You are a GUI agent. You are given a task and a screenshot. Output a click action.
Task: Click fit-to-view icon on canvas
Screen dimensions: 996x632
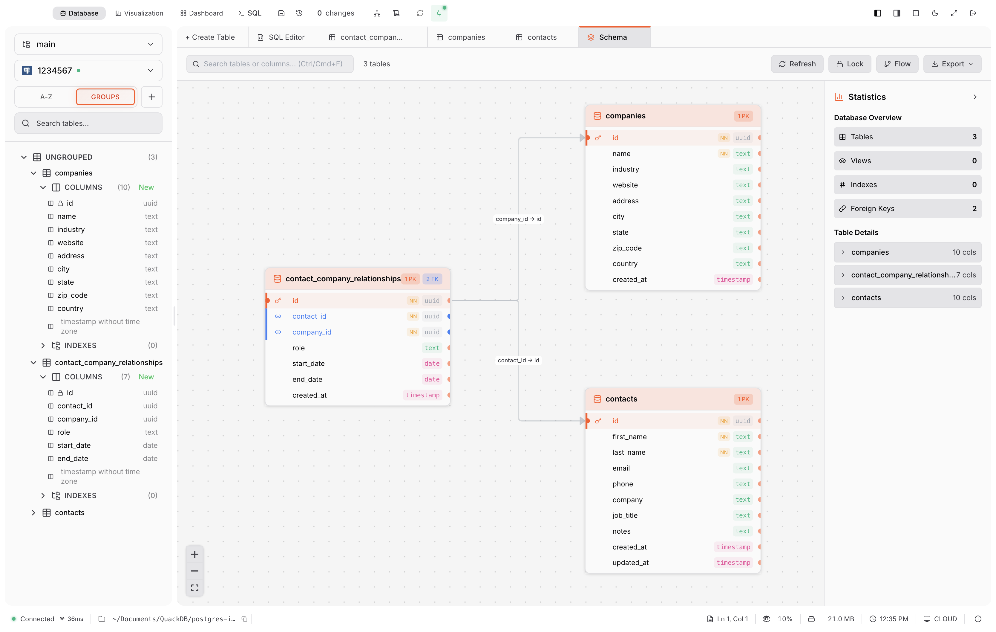pyautogui.click(x=195, y=588)
